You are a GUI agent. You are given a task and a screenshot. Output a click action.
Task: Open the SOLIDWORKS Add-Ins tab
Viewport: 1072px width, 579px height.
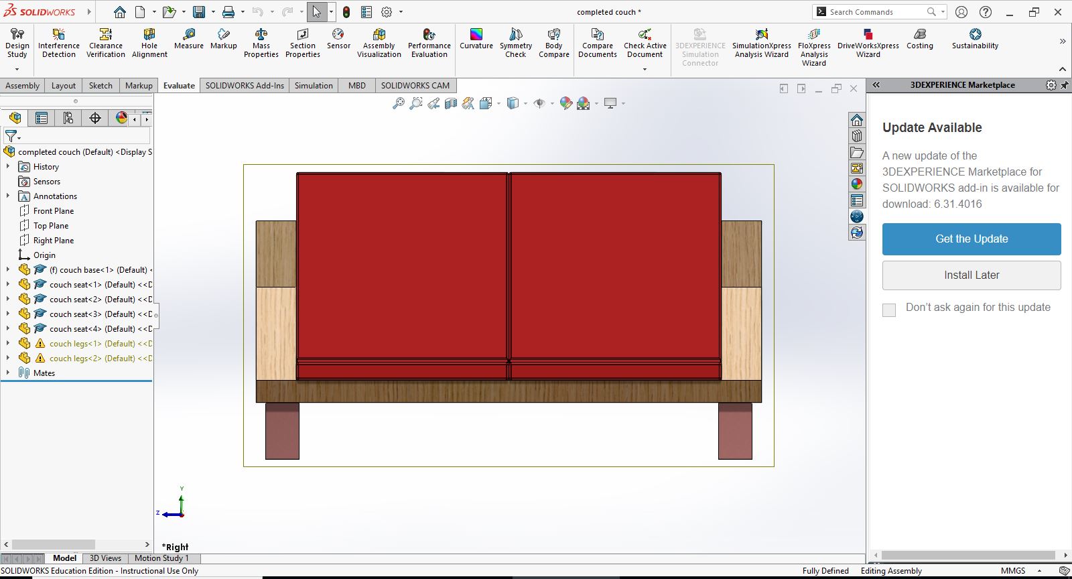tap(245, 85)
